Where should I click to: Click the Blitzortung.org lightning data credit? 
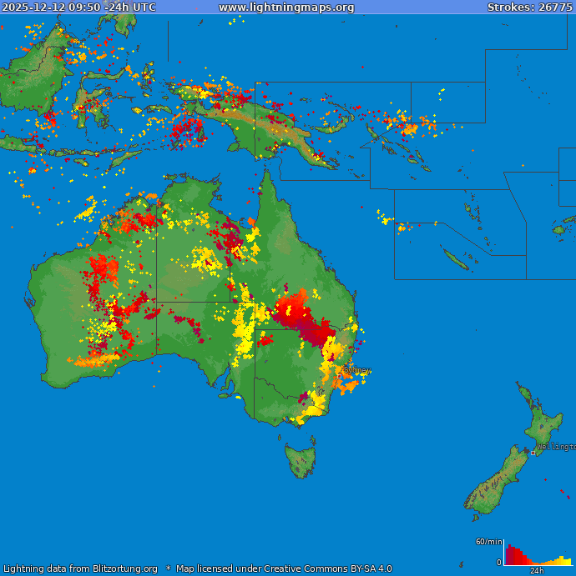point(80,568)
